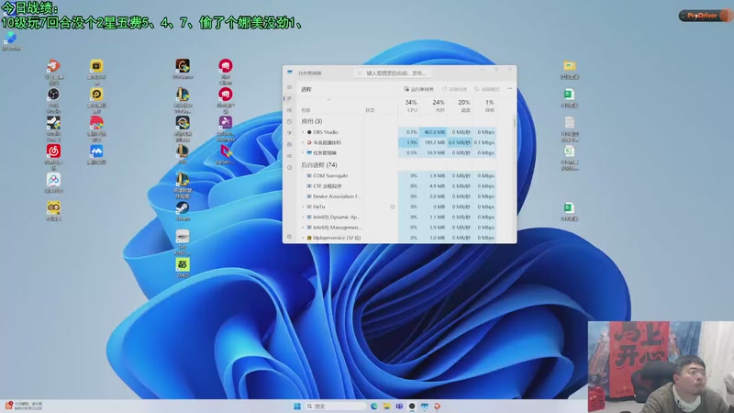The image size is (734, 413).
Task: Click the Task Manager hamburger menu icon
Action: (x=290, y=89)
